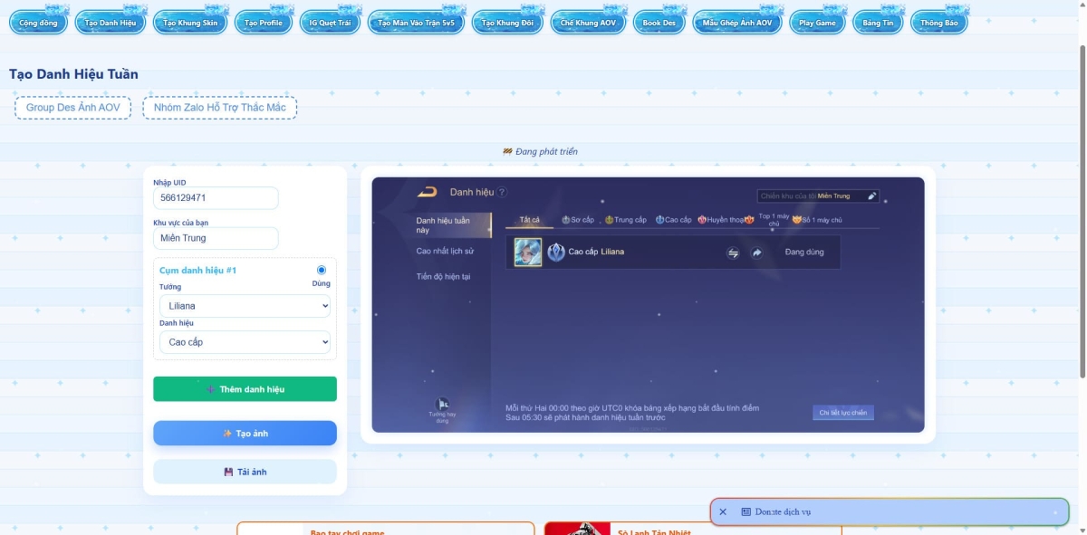Click the floppy disk icon on Tải ảnh

click(228, 472)
